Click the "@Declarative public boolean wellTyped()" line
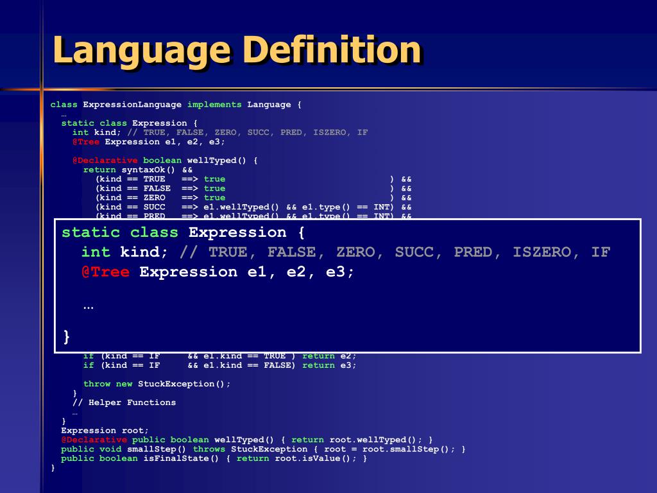Screen dimensions: 657x493 click(x=247, y=440)
